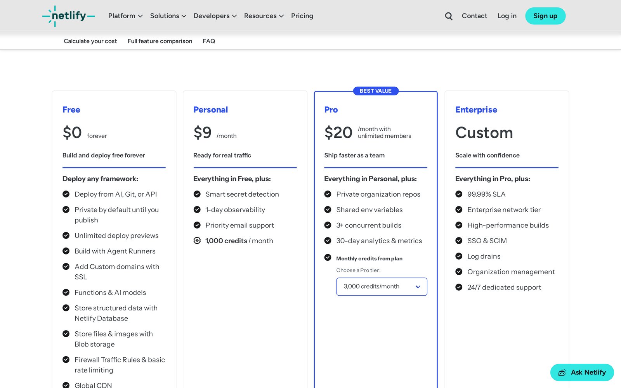621x388 pixels.
Task: Expand the Platform menu
Action: pos(125,16)
